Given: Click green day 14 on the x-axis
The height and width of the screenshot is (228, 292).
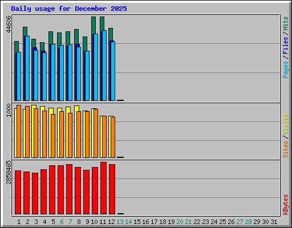Looking at the screenshot, I should pyautogui.click(x=128, y=222).
